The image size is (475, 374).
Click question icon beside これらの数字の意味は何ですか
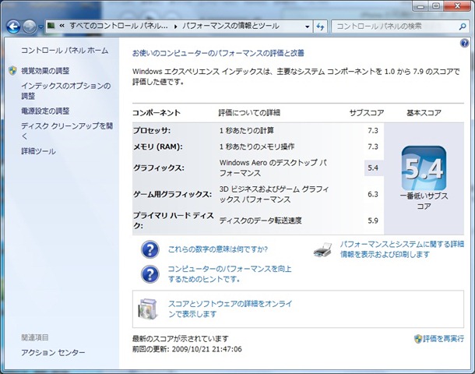pos(150,249)
